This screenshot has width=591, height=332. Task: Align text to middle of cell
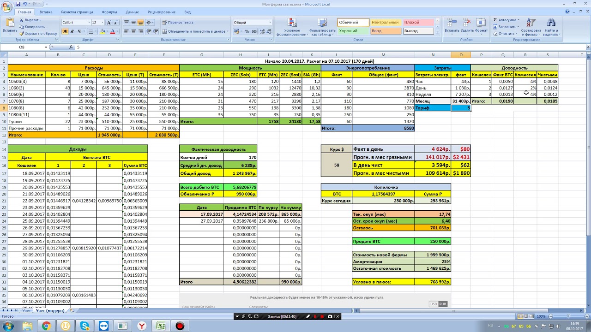tap(134, 22)
